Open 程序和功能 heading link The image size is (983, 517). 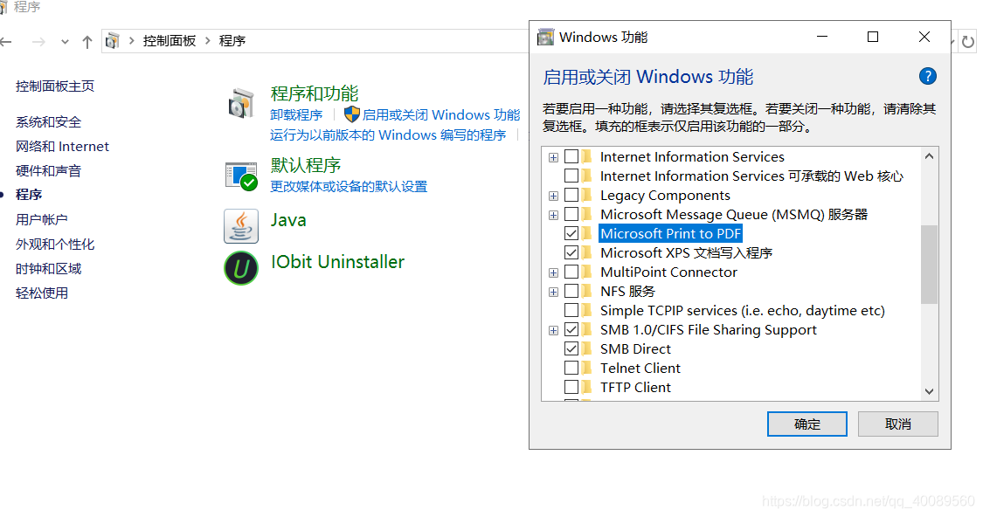coord(314,93)
